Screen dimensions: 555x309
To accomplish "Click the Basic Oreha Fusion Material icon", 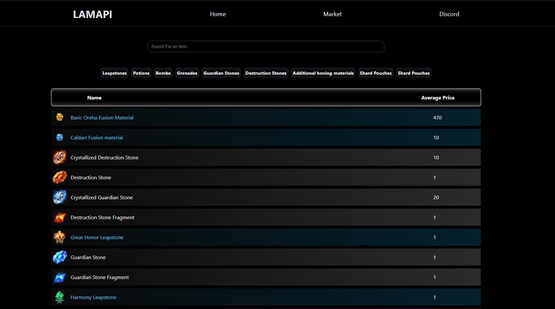I will [59, 117].
